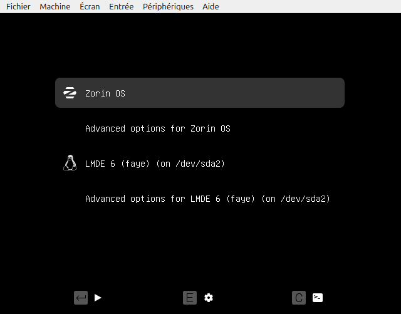
Task: Click the Zorin OS logo icon
Action: [70, 93]
